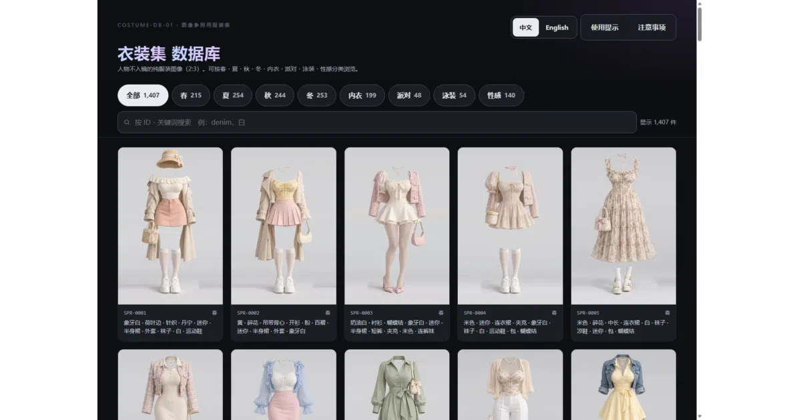This screenshot has height=420, width=801.
Task: Click the SPR-0003 ID label
Action: 362,313
